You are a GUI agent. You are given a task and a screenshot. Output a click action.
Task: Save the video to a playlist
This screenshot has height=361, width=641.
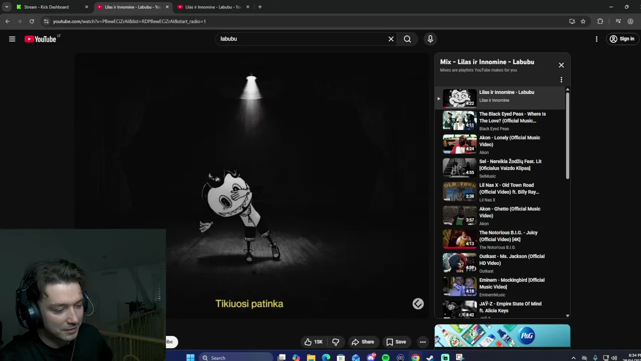tap(396, 342)
